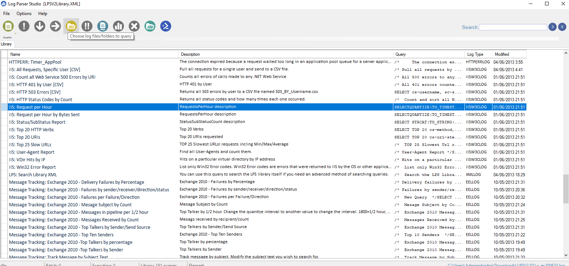Screen dimensions: 569x266
Task: Open the File menu
Action: click(6, 14)
